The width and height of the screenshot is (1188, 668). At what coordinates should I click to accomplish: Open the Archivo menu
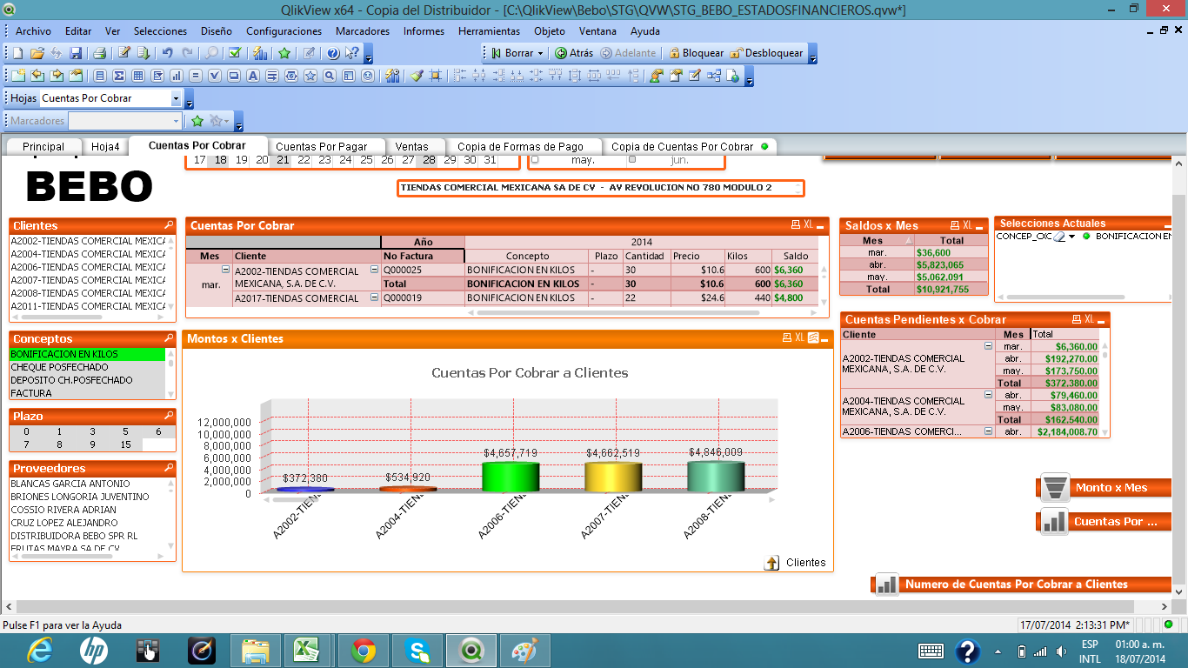coord(33,30)
